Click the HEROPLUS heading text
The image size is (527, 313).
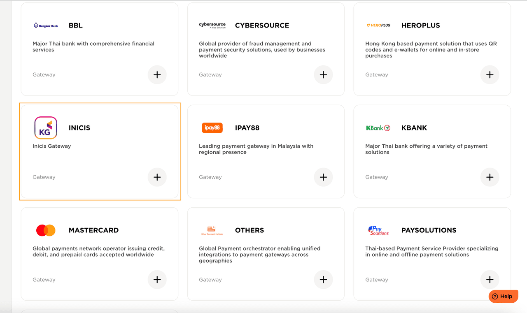point(420,26)
